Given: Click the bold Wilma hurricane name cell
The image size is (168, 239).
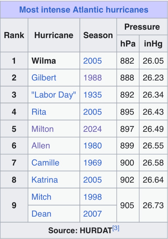Looking at the screenshot, I should [x=43, y=61].
